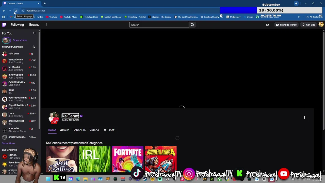Open the YouTube Music bookmark
The image size is (325, 183).
click(69, 17)
